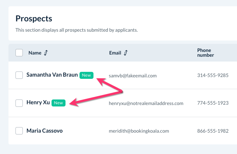237x154 pixels.
Task: Click the New badge beside Henry Xu
Action: [x=59, y=103]
